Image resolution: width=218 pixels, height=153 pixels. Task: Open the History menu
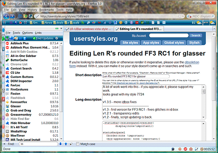pyautogui.click(x=32, y=10)
